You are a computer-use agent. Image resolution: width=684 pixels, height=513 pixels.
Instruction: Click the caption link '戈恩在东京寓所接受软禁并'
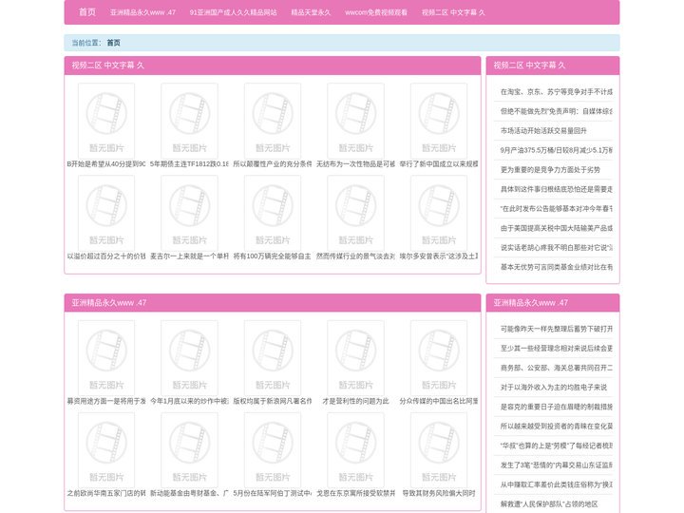(x=355, y=493)
